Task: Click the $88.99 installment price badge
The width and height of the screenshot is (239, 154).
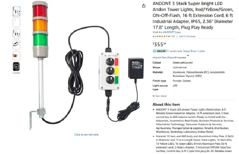Action: [x=159, y=51]
